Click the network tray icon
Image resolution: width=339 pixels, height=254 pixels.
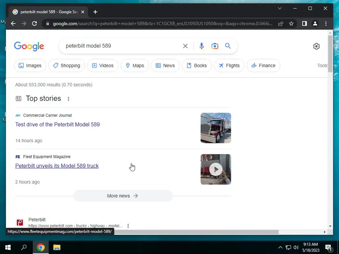[288, 247]
